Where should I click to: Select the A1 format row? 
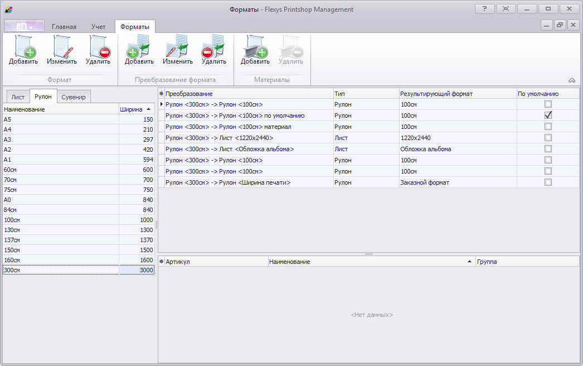79,160
